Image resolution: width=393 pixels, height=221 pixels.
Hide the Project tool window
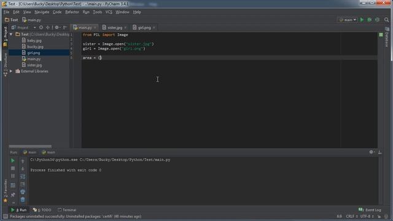pyautogui.click(x=65, y=27)
